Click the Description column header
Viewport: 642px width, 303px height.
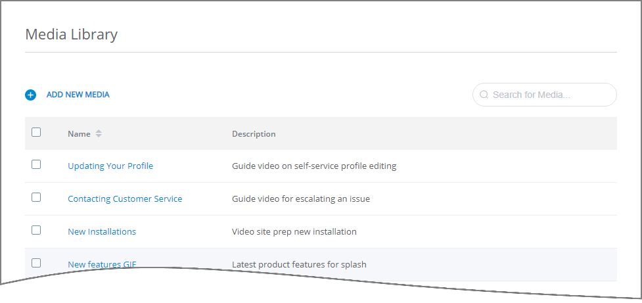254,134
